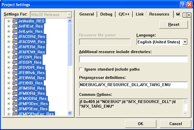Expand the JetFlExt_Res tree node
This screenshot has height=130, width=194.
tap(9, 26)
